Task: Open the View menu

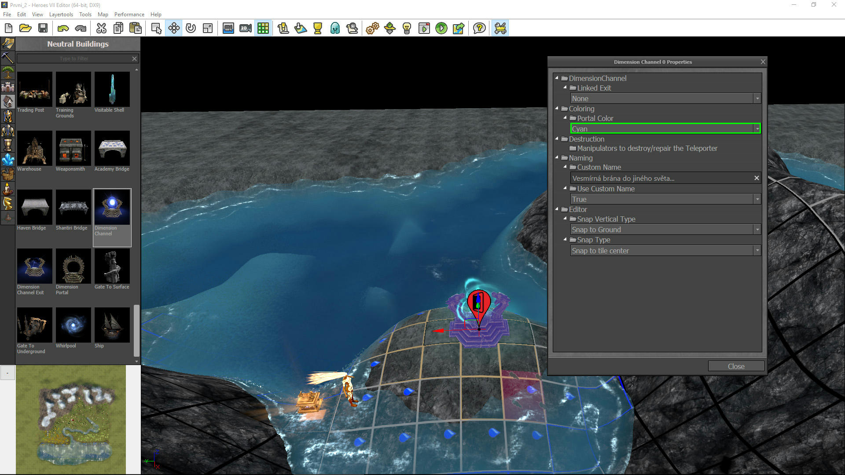Action: (37, 14)
